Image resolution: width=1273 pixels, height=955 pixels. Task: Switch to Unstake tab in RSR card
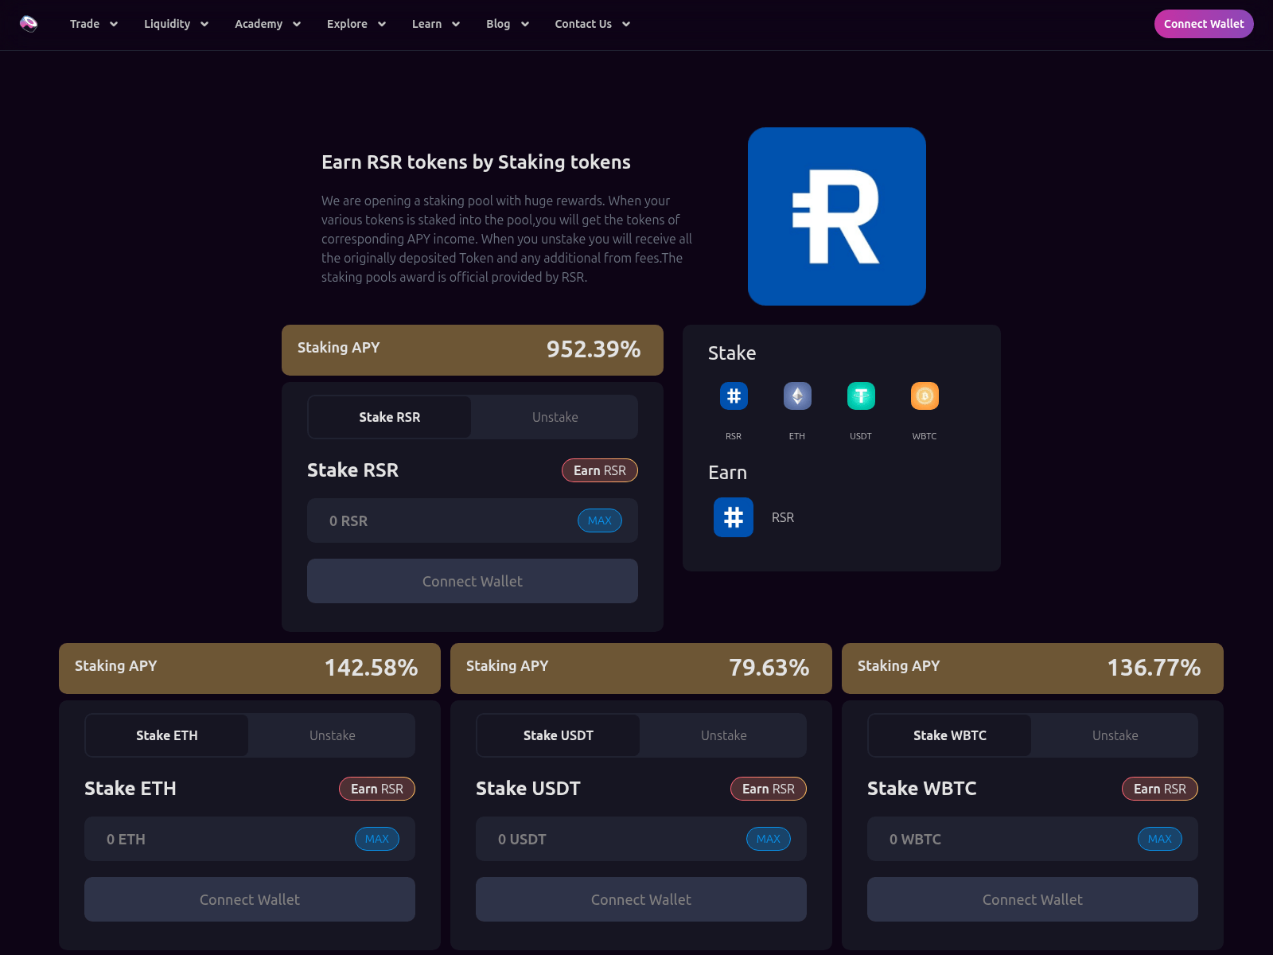click(555, 417)
